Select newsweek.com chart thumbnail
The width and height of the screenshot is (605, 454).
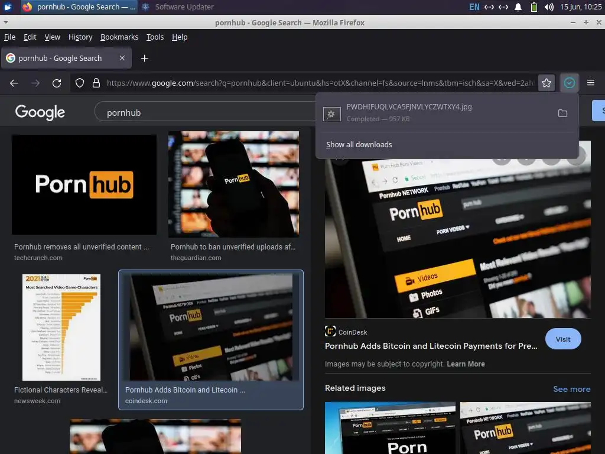(61, 327)
